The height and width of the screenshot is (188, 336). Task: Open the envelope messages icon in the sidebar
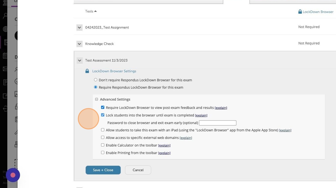tap(5, 69)
